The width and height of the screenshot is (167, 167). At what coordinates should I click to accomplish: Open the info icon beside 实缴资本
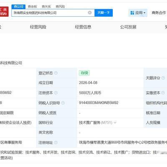pos(163,93)
